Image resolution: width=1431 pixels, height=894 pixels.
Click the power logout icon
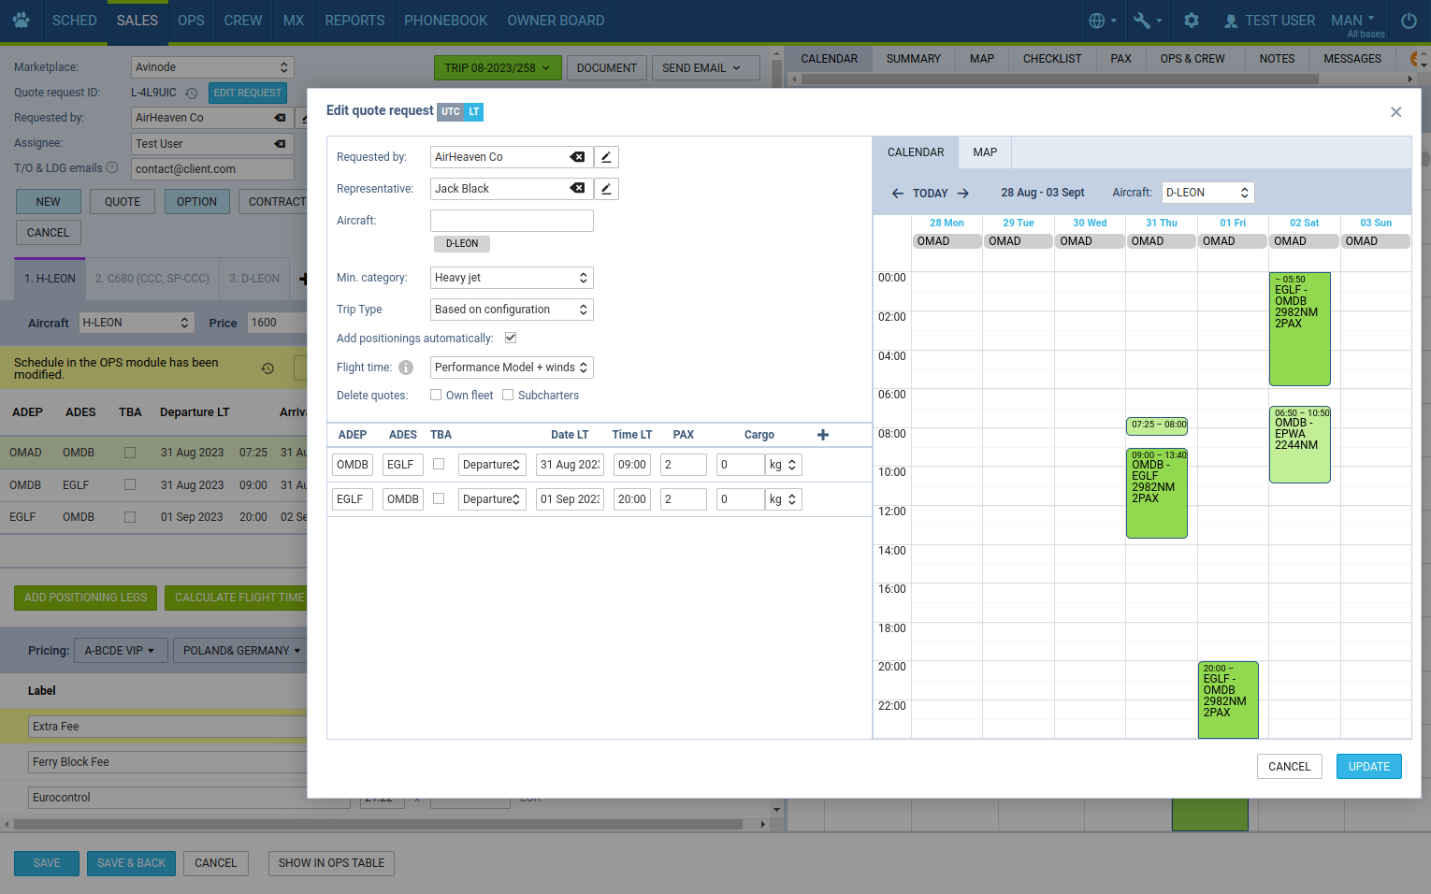click(x=1409, y=21)
